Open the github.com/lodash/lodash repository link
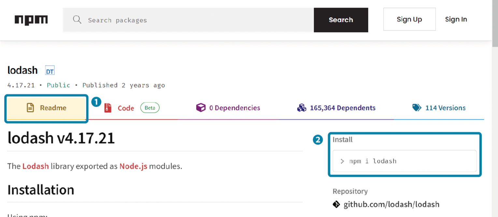The height and width of the screenshot is (217, 498). click(391, 205)
